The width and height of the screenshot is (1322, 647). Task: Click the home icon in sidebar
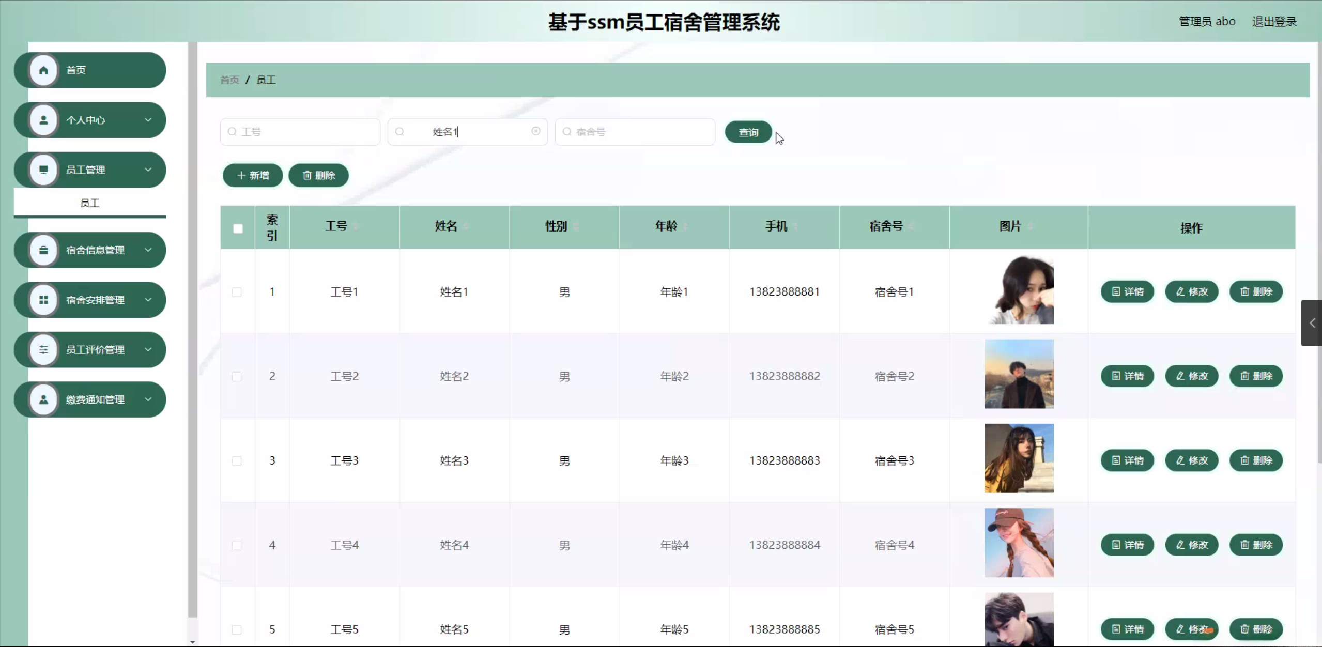tap(44, 70)
